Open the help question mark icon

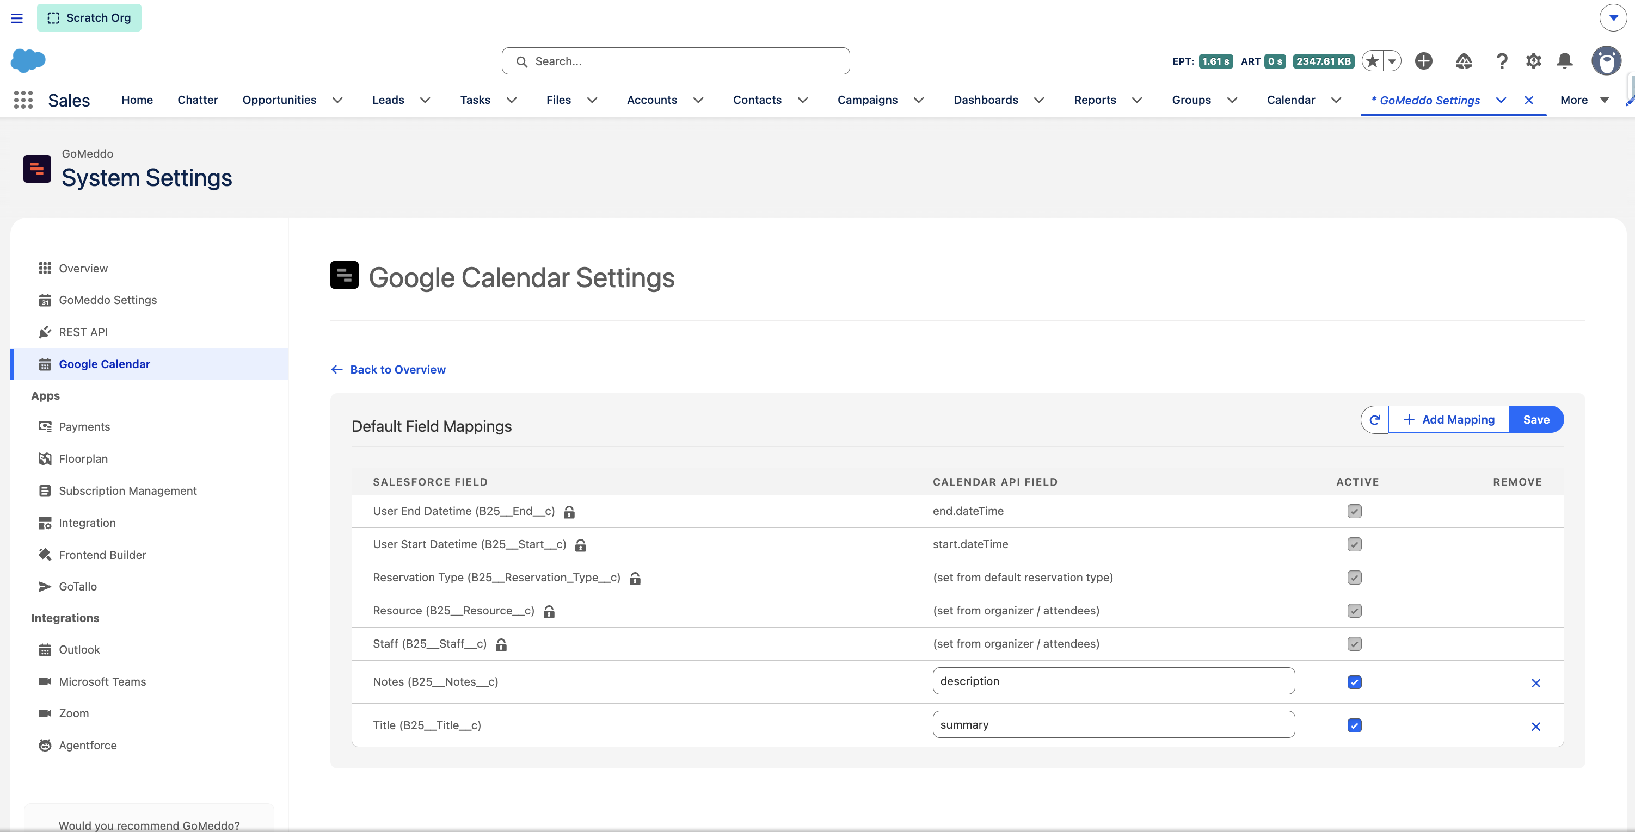1502,61
